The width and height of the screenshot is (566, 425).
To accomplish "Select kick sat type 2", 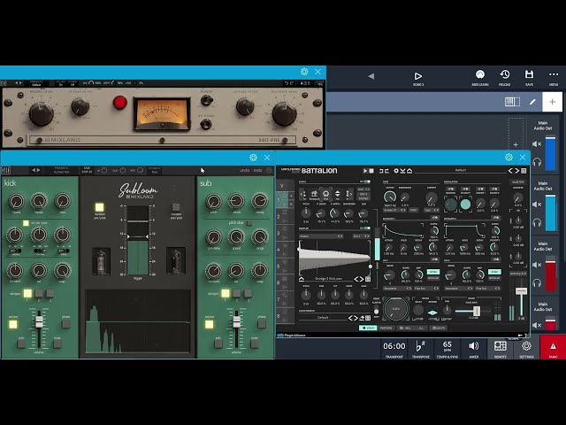I will [39, 293].
